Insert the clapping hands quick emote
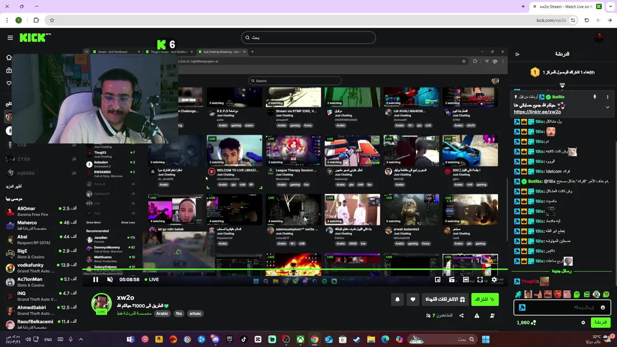617x347 pixels. pos(518,294)
